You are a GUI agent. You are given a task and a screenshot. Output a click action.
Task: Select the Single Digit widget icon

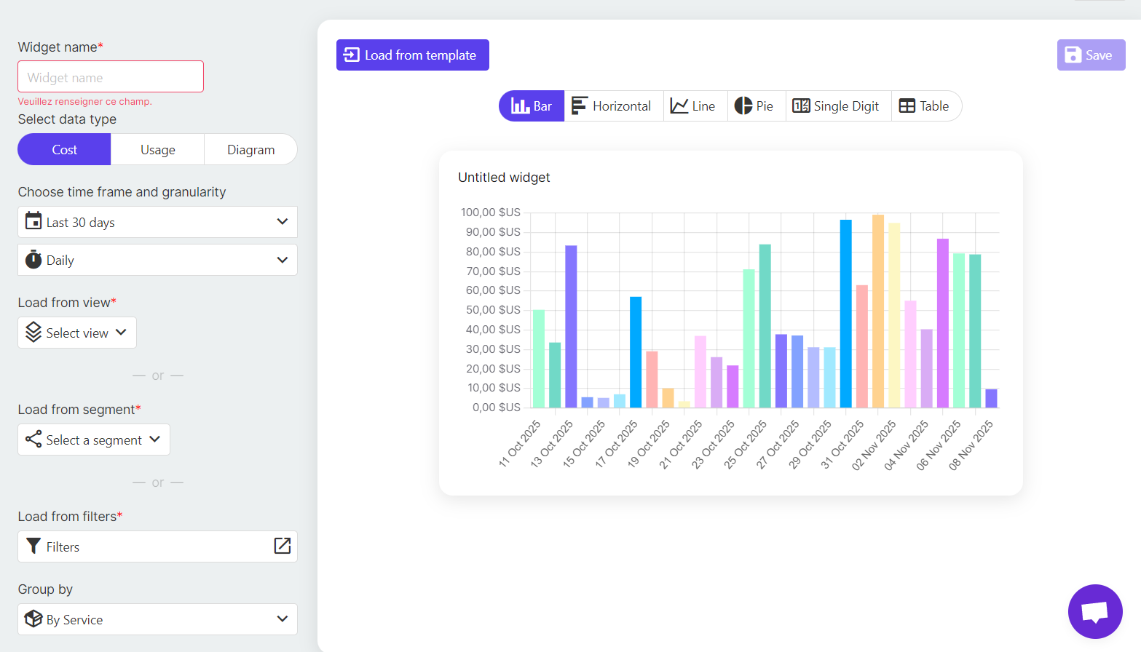point(801,106)
